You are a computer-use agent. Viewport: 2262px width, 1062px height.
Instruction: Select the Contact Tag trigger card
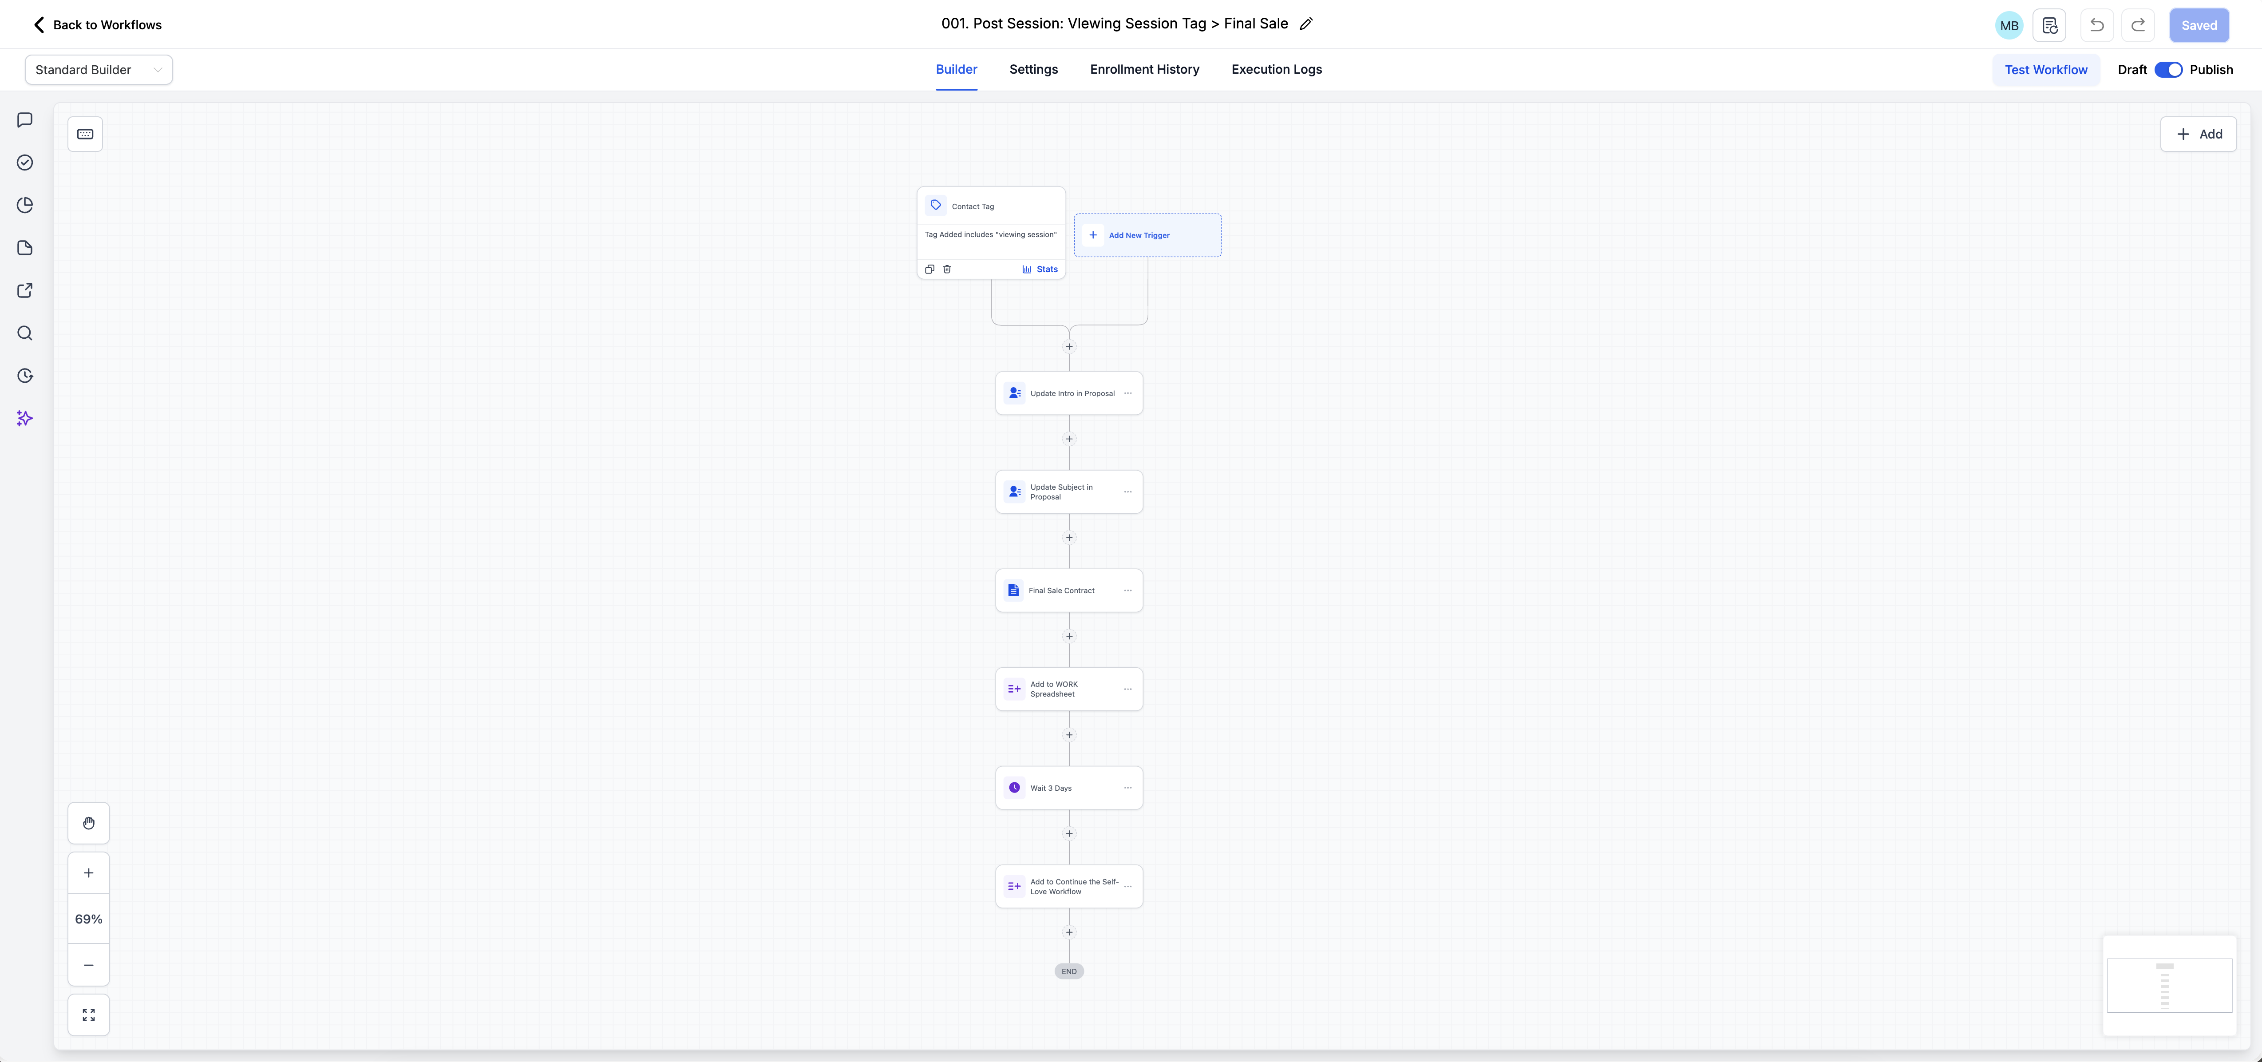click(991, 233)
